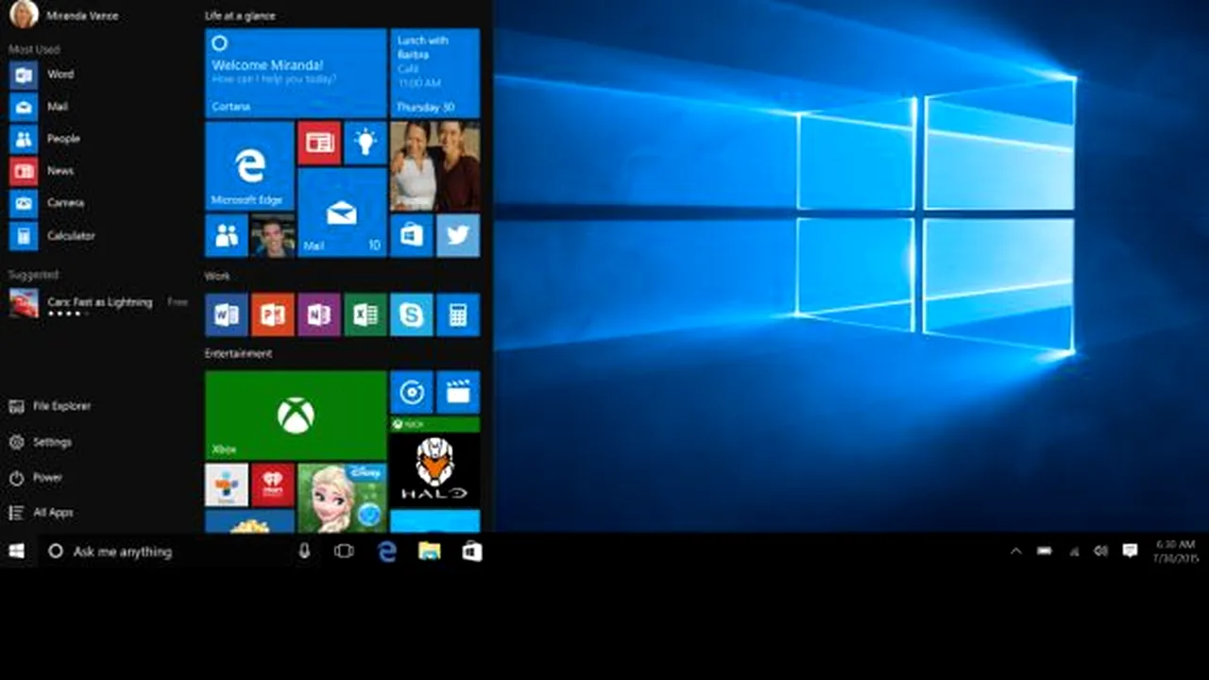The height and width of the screenshot is (680, 1209).
Task: Open the contact photo tile of a man
Action: tap(273, 235)
